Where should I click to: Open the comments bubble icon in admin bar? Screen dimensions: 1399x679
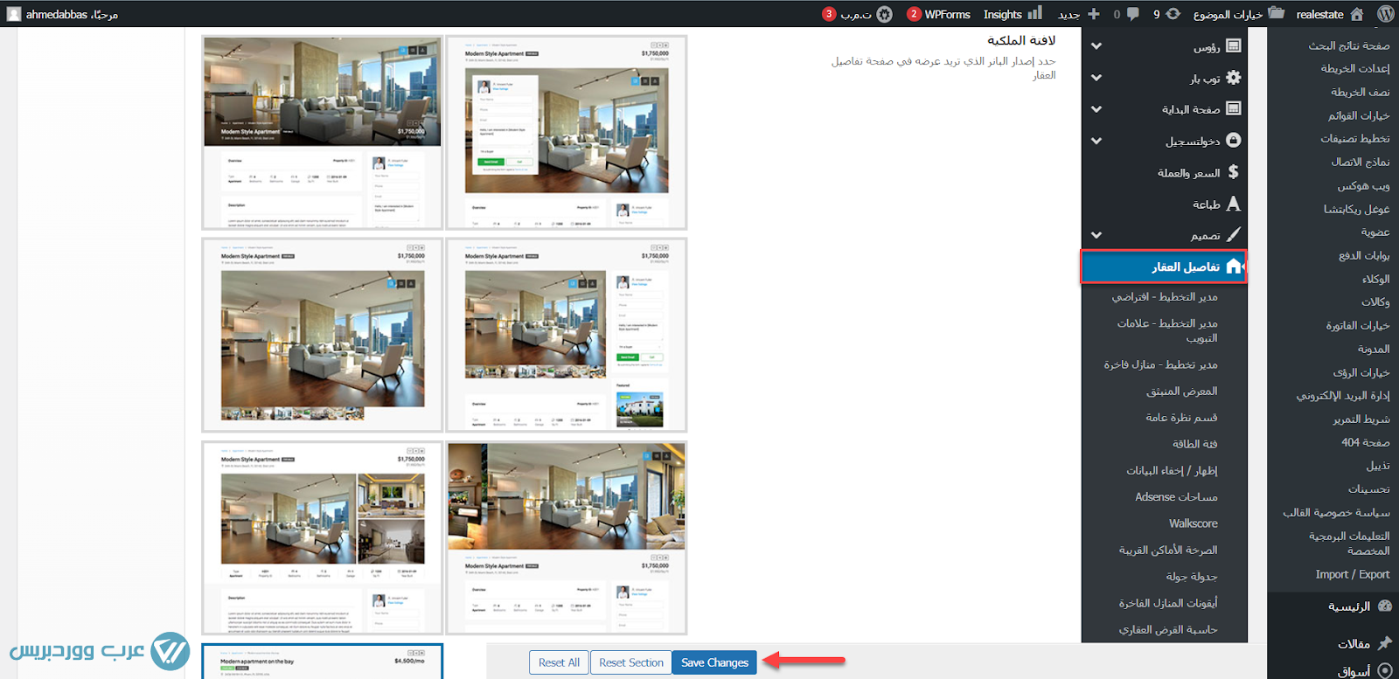coord(1133,14)
